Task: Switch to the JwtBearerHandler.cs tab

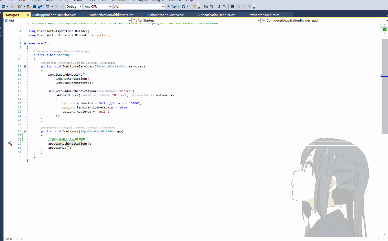Action: [265, 15]
